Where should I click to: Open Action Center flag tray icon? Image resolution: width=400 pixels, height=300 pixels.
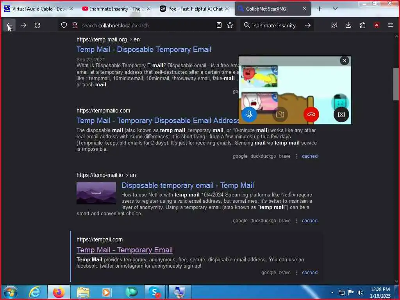351,293
